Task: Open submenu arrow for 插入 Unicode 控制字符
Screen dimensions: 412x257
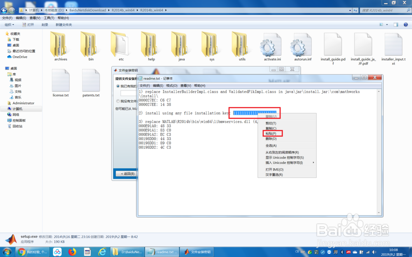Action: pos(313,162)
